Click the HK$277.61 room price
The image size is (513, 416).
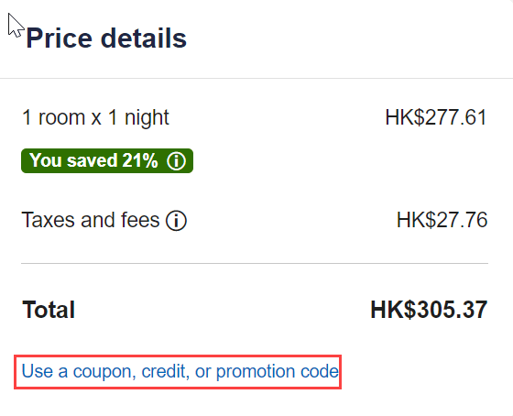(436, 117)
